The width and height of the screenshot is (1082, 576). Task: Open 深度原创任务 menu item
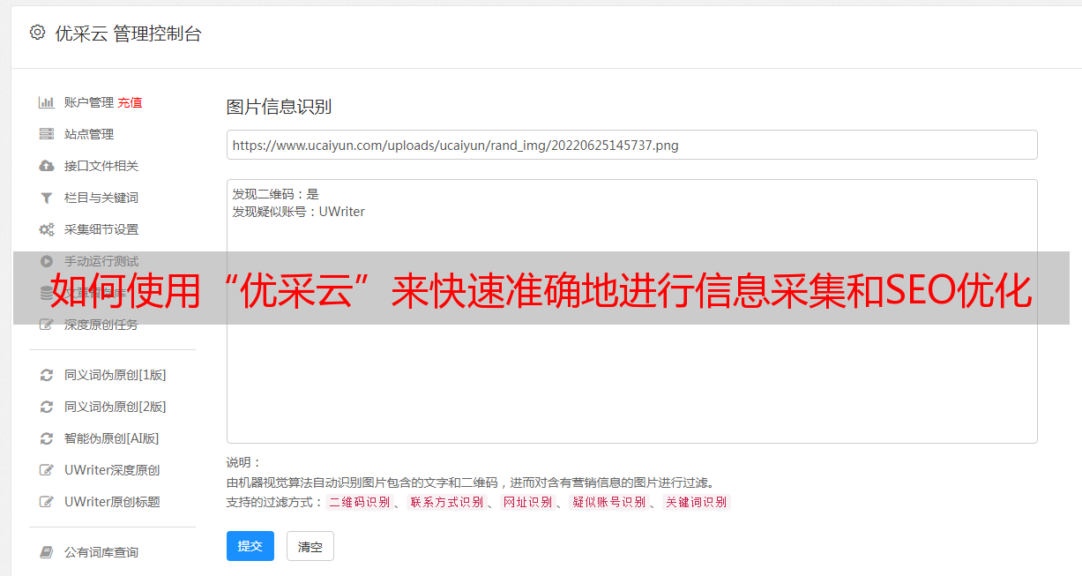[x=101, y=325]
